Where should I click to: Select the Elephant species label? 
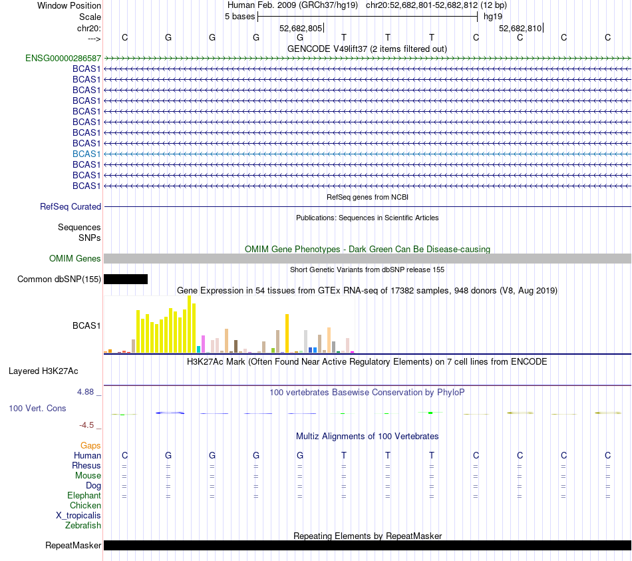coord(84,495)
